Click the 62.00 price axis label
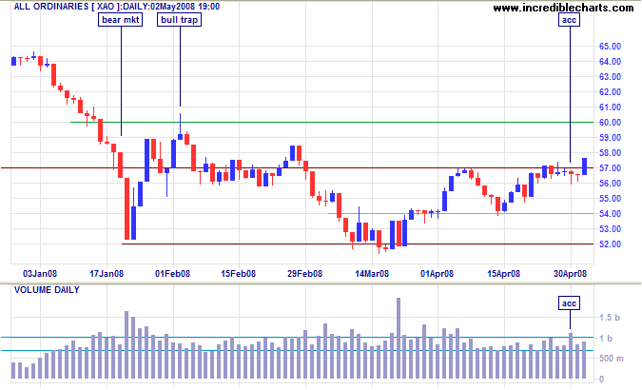This screenshot has height=390, width=642. 610,92
